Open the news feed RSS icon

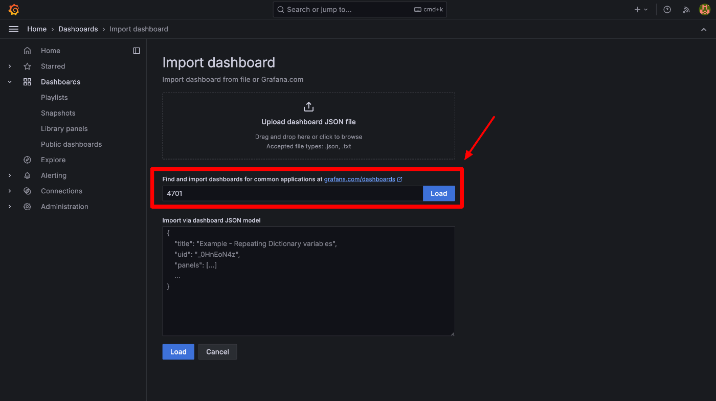pos(686,9)
